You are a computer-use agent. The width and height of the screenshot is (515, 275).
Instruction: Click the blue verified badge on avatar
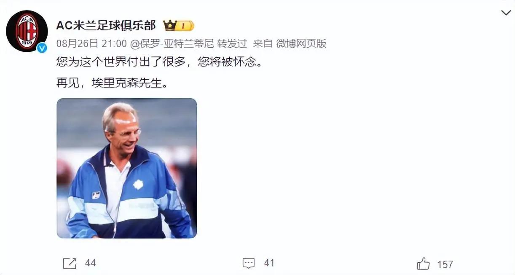coord(42,48)
